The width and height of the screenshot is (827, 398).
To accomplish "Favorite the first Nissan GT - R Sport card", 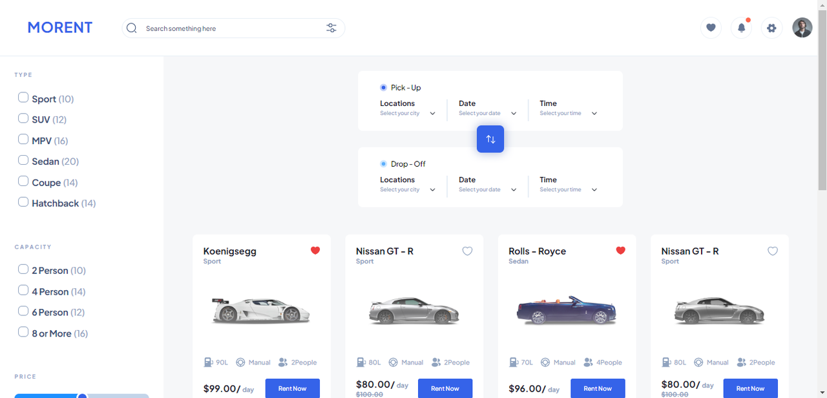I will click(x=467, y=251).
